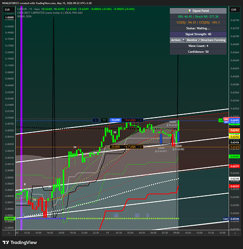Click the magnifier icon in Action row
The image size is (243, 249).
pyautogui.click(x=184, y=40)
